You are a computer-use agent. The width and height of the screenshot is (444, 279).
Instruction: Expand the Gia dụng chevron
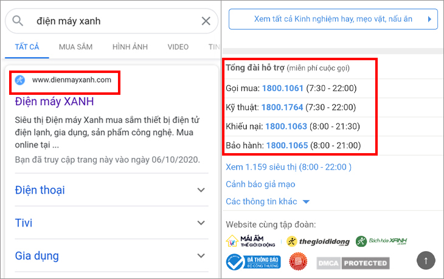(x=201, y=256)
